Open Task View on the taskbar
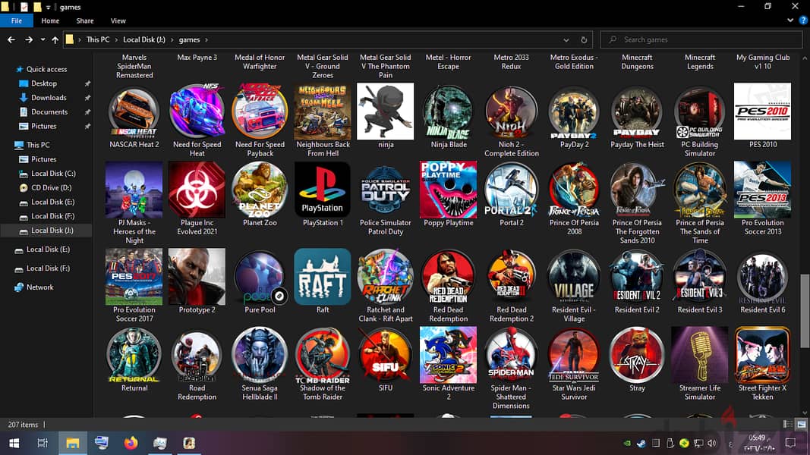This screenshot has width=810, height=455. (43, 443)
